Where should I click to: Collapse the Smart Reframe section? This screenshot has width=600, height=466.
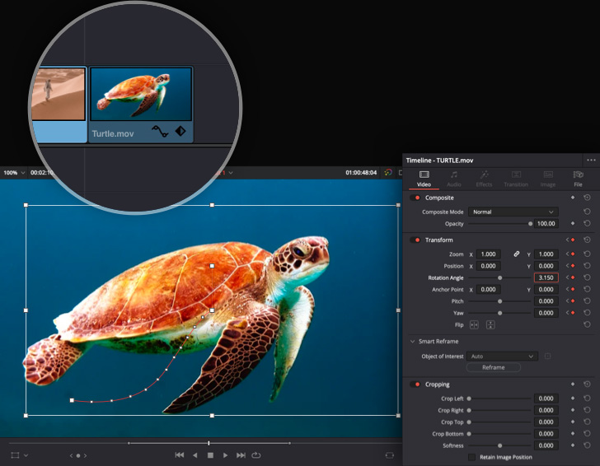(412, 341)
